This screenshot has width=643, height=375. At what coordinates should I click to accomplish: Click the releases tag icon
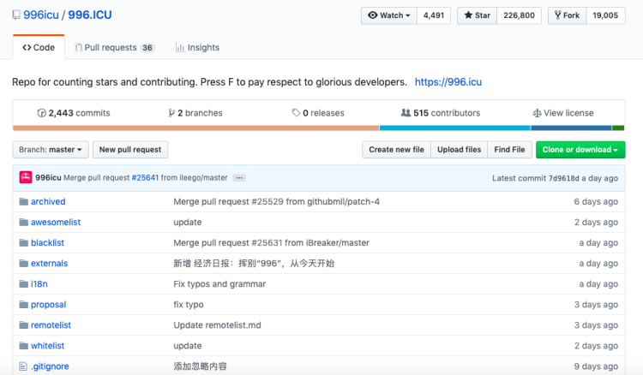[x=296, y=112]
